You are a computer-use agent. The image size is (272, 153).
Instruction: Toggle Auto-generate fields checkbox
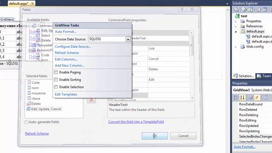26,122
